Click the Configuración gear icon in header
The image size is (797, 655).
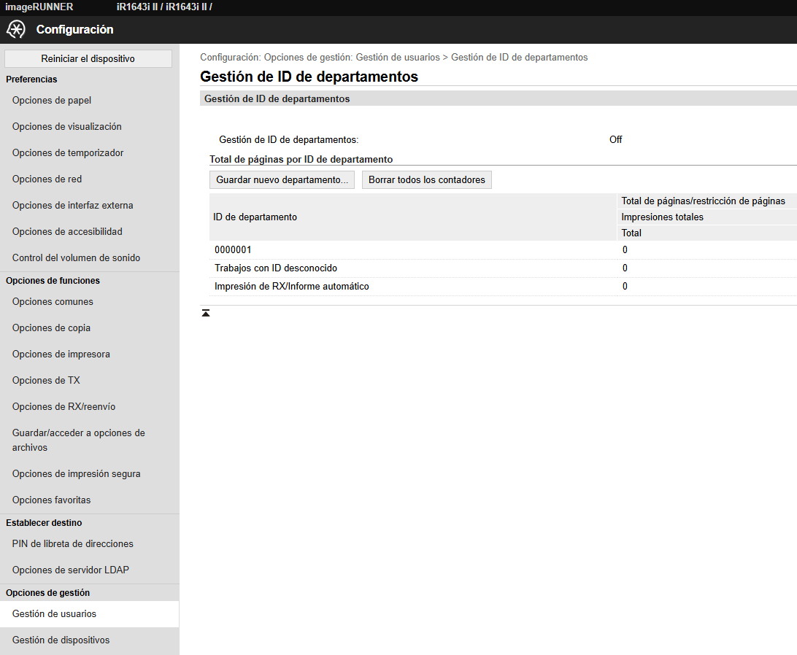(x=16, y=29)
